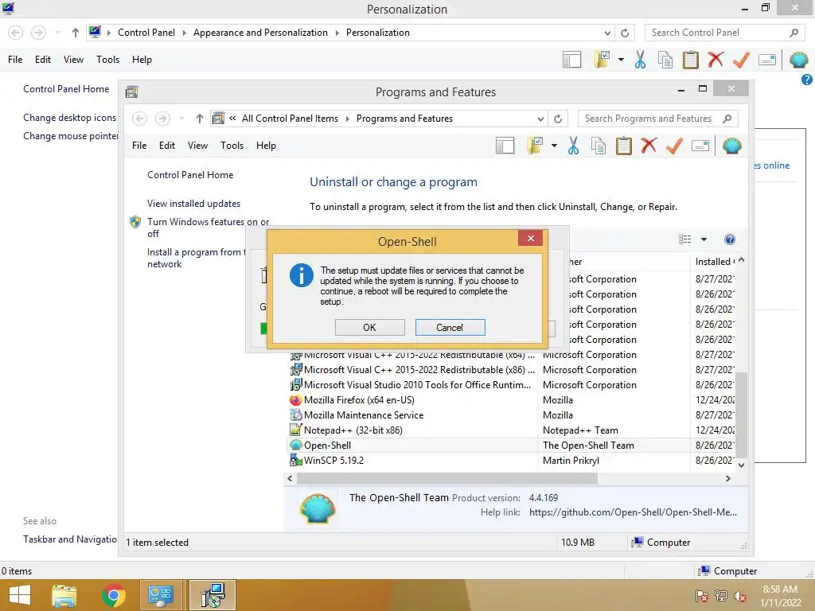Click the blue help icon above program list
This screenshot has width=815, height=611.
[x=730, y=239]
